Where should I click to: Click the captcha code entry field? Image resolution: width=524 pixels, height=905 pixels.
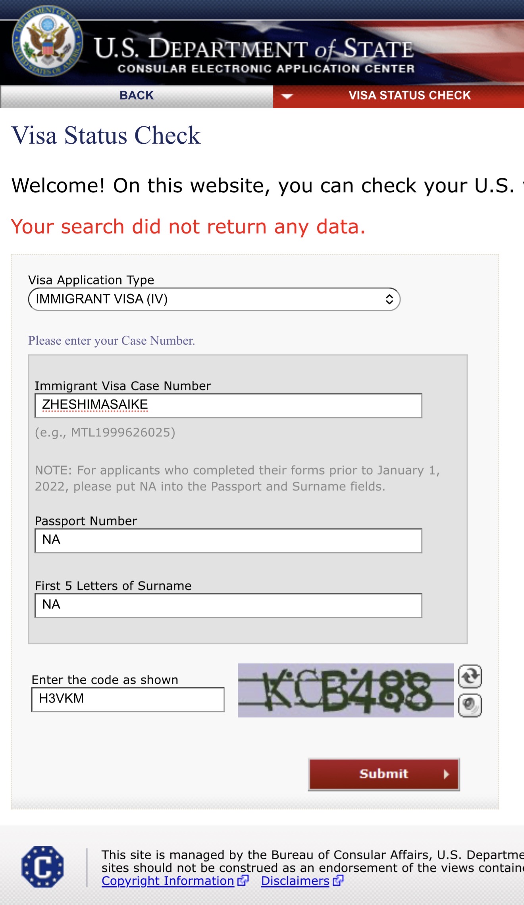click(x=128, y=699)
